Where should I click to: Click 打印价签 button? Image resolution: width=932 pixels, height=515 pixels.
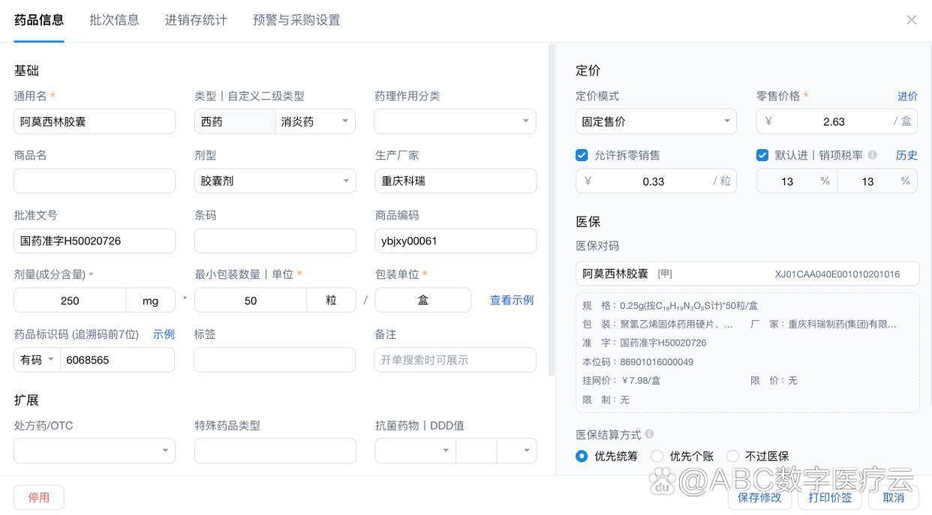pos(830,497)
